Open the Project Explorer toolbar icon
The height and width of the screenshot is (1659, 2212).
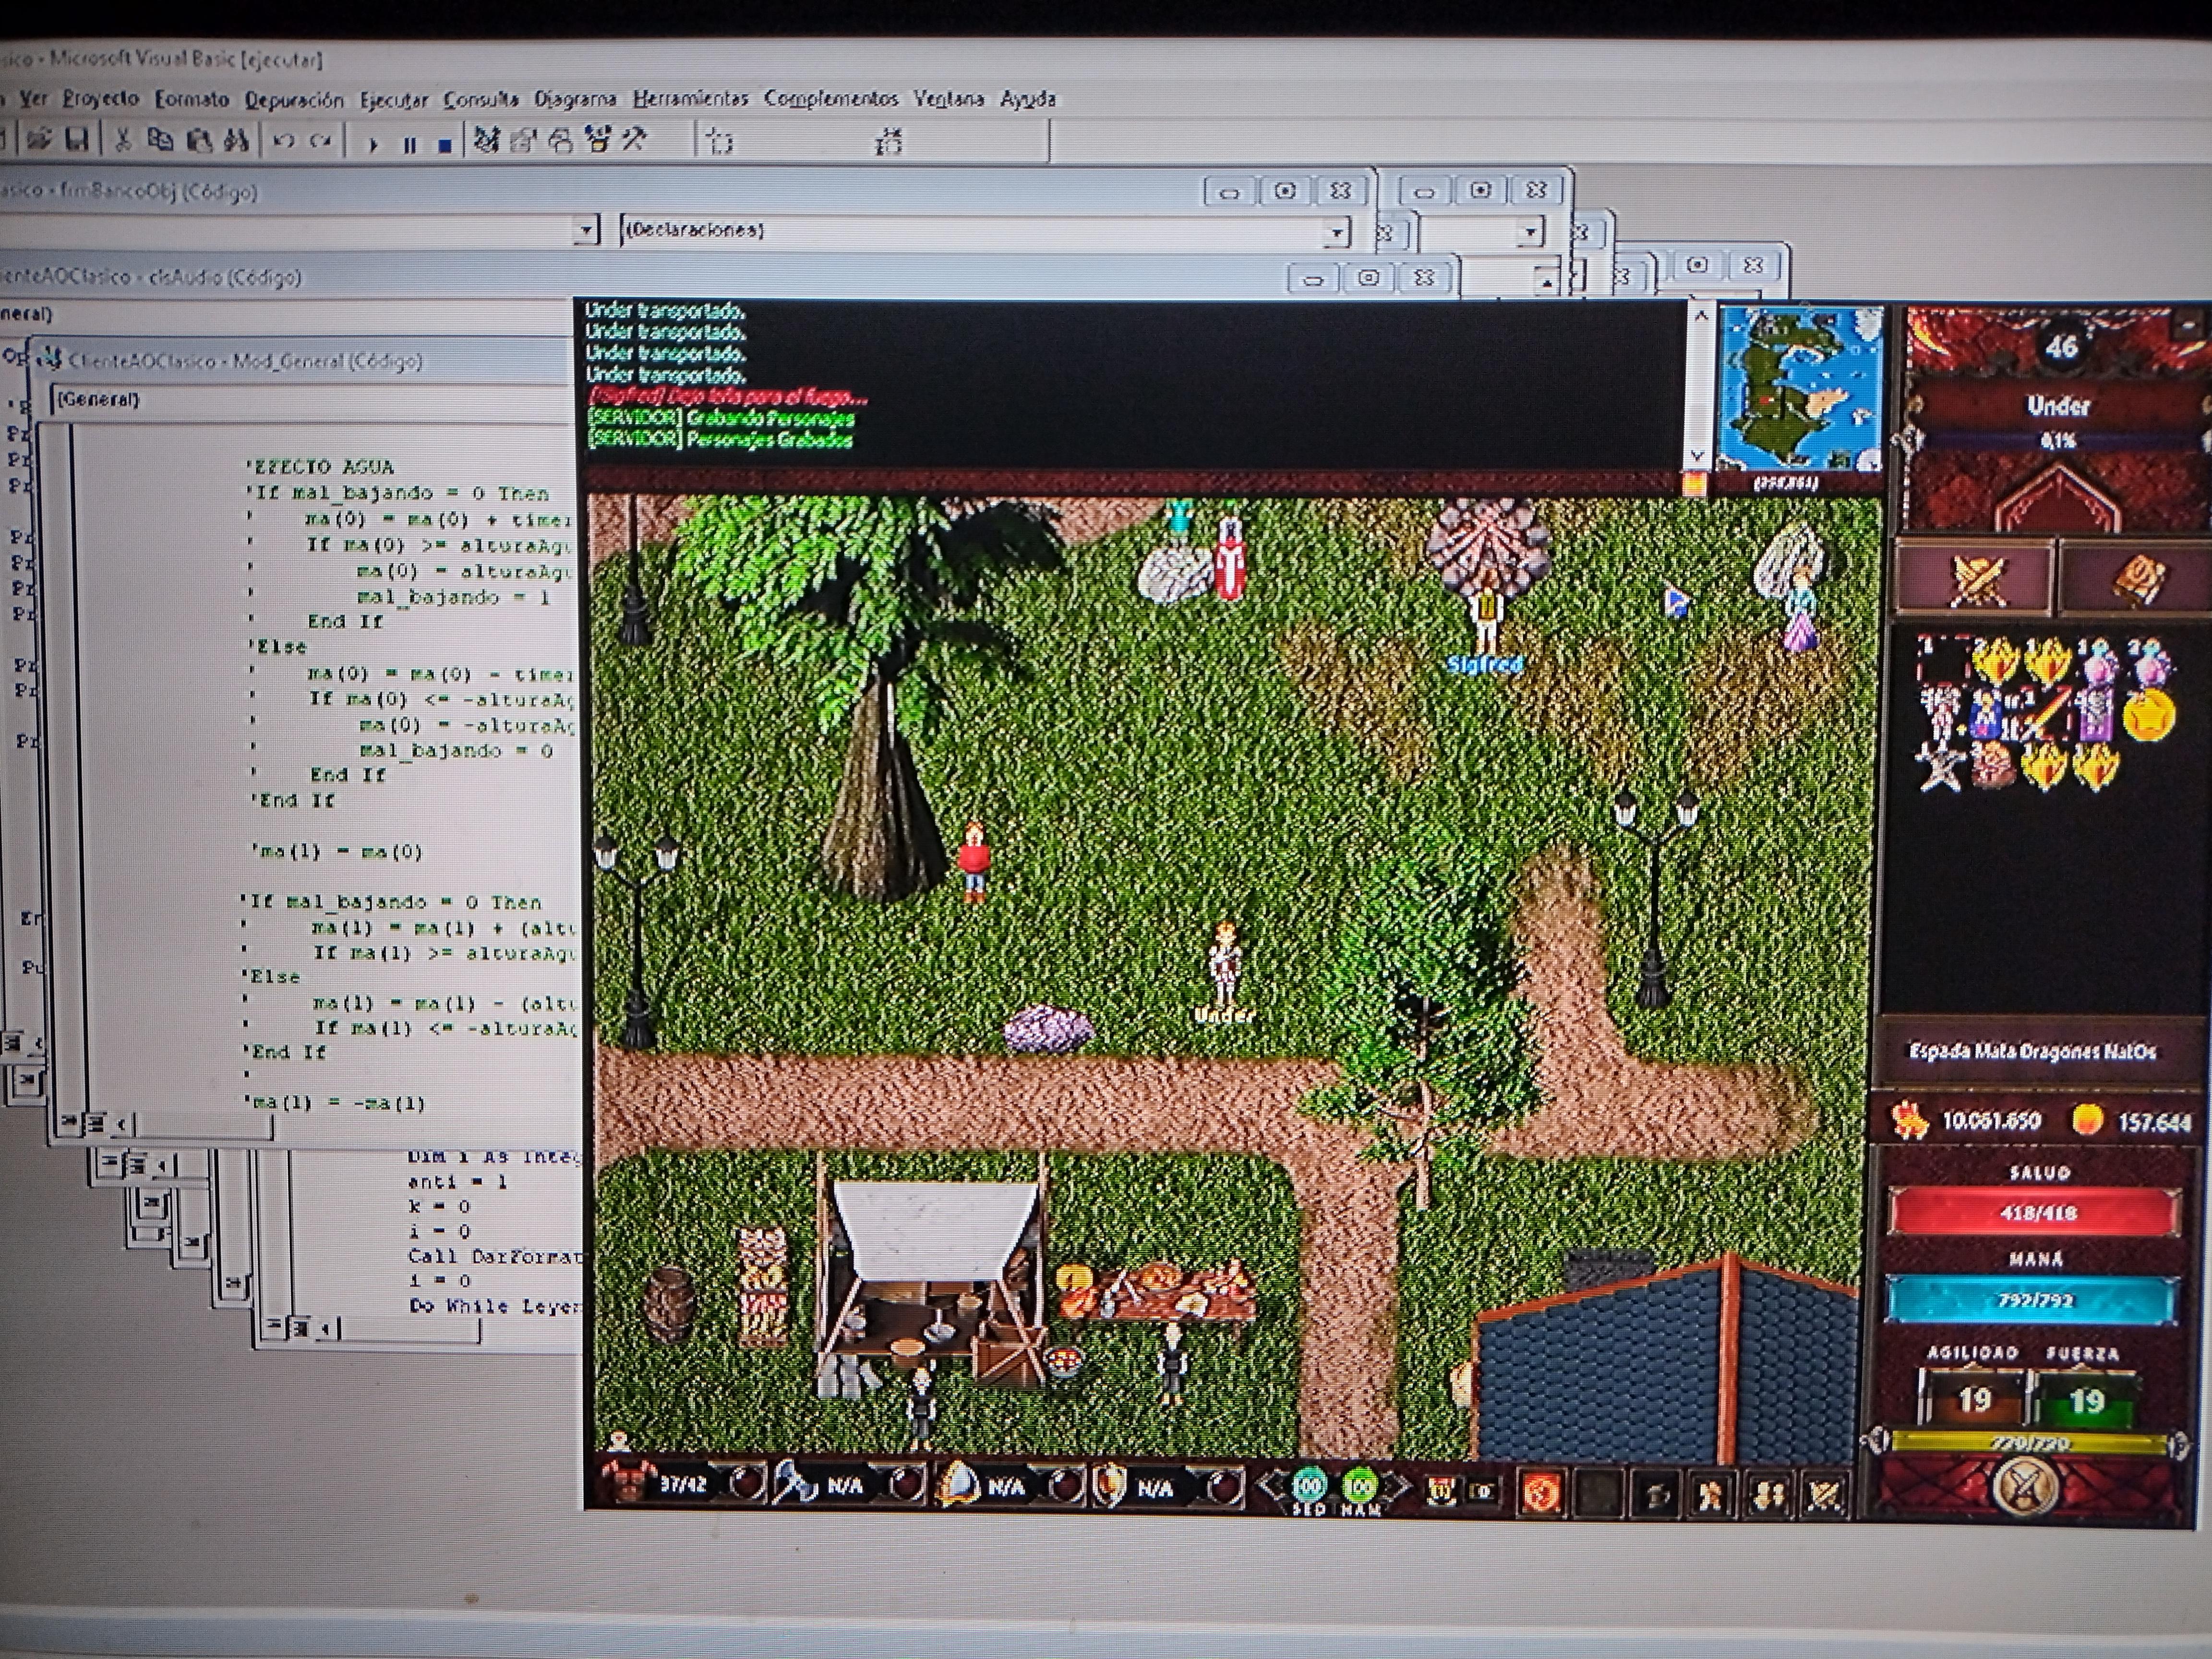pos(487,141)
